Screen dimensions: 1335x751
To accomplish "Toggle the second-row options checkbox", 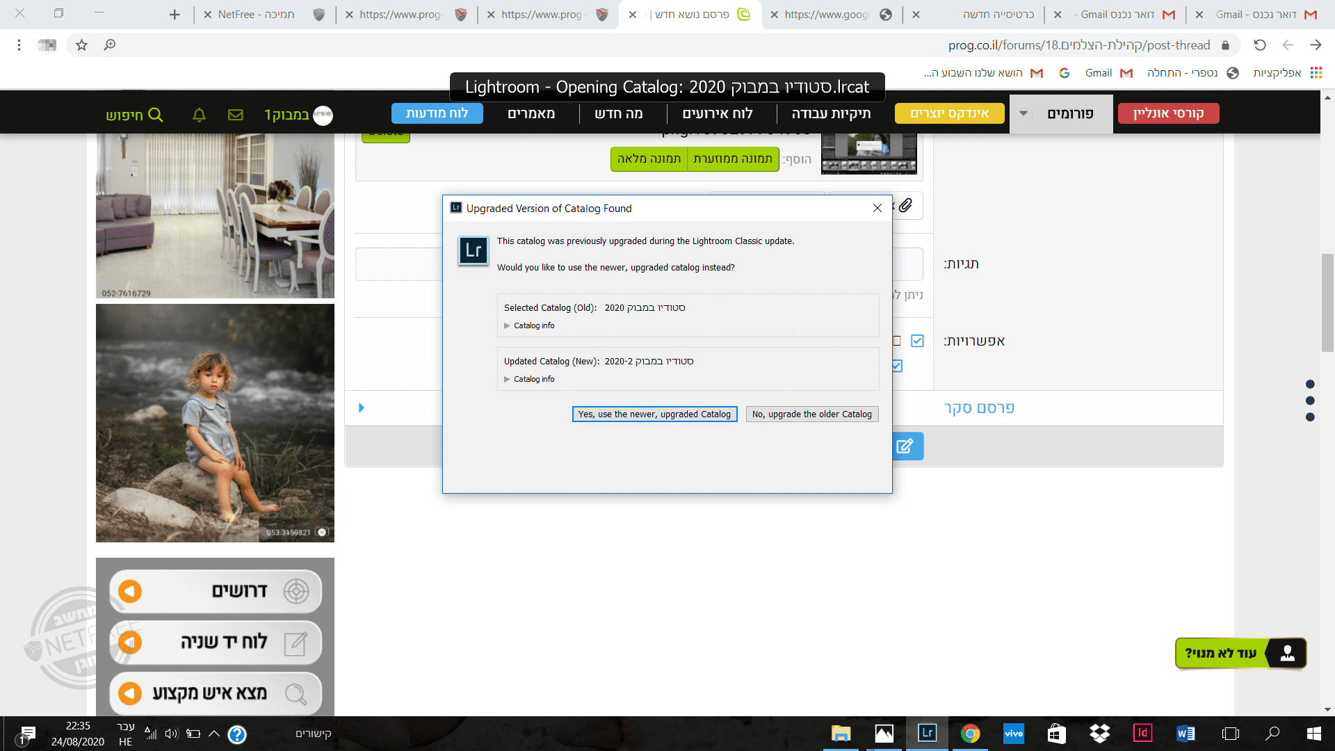I will (897, 366).
